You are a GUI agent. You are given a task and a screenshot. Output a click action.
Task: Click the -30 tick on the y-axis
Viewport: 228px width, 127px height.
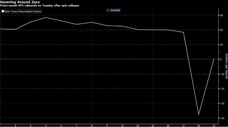[x=222, y=103]
